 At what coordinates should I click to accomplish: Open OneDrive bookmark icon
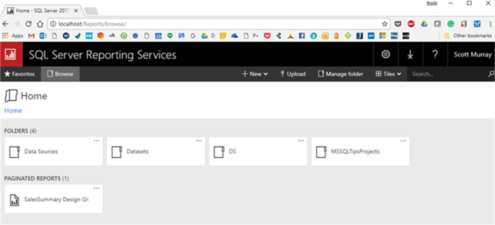pyautogui.click(x=235, y=36)
